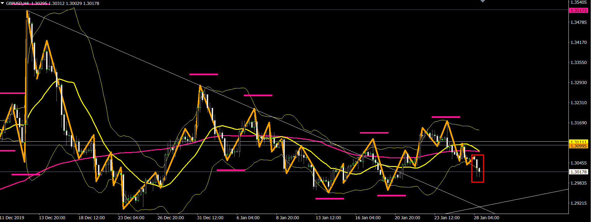The image size is (591, 222).
Task: Click the 23 Jan 12:00 time label
Action: [447, 218]
